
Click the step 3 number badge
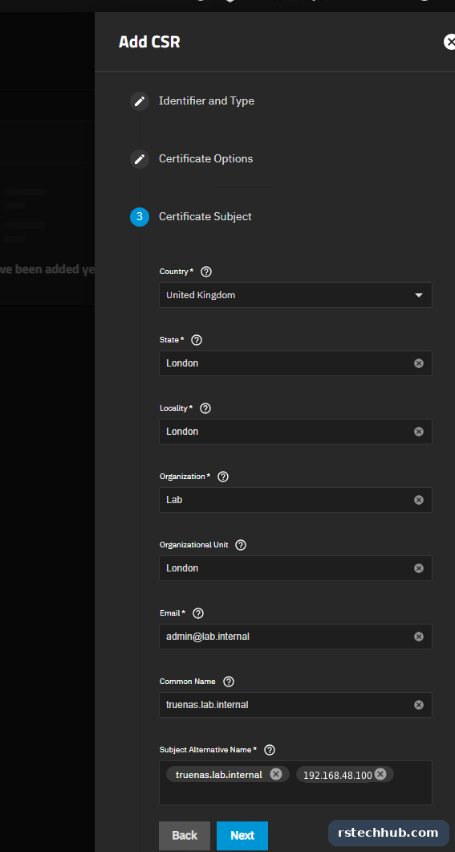click(x=140, y=216)
